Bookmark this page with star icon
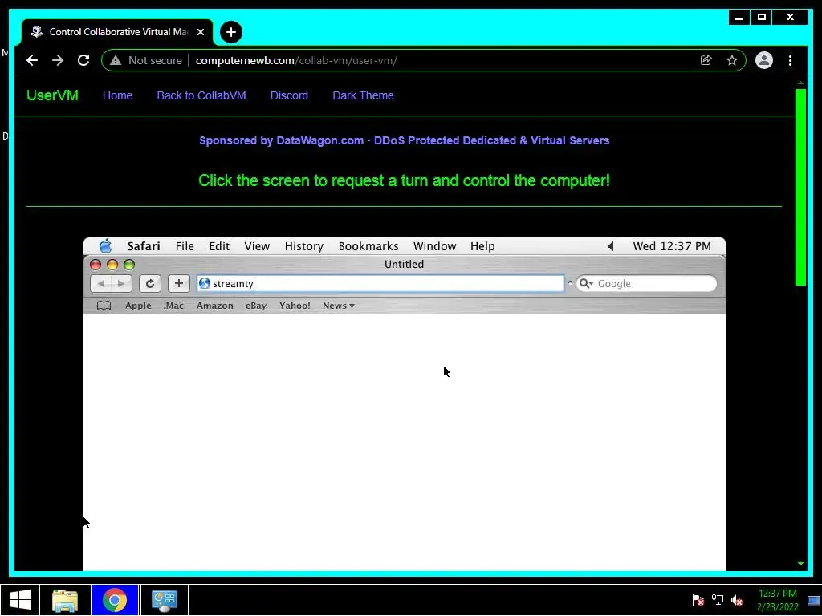 click(732, 60)
